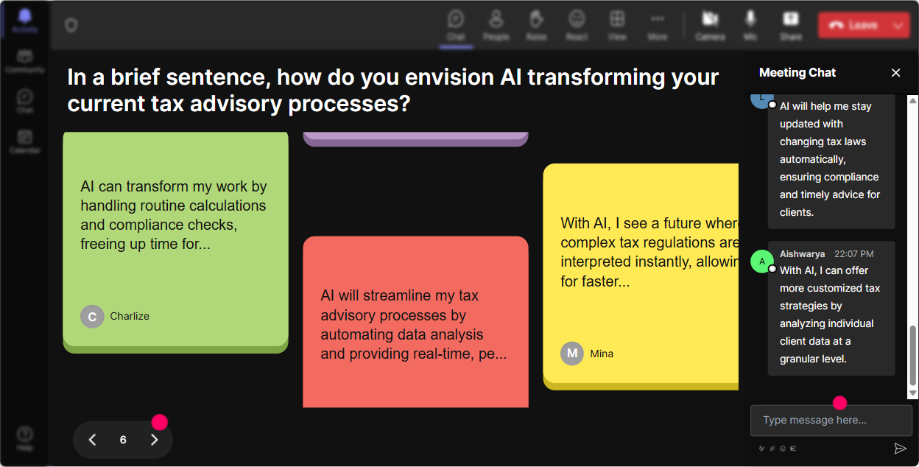
Task: Click the shield security icon
Action: coord(71,25)
